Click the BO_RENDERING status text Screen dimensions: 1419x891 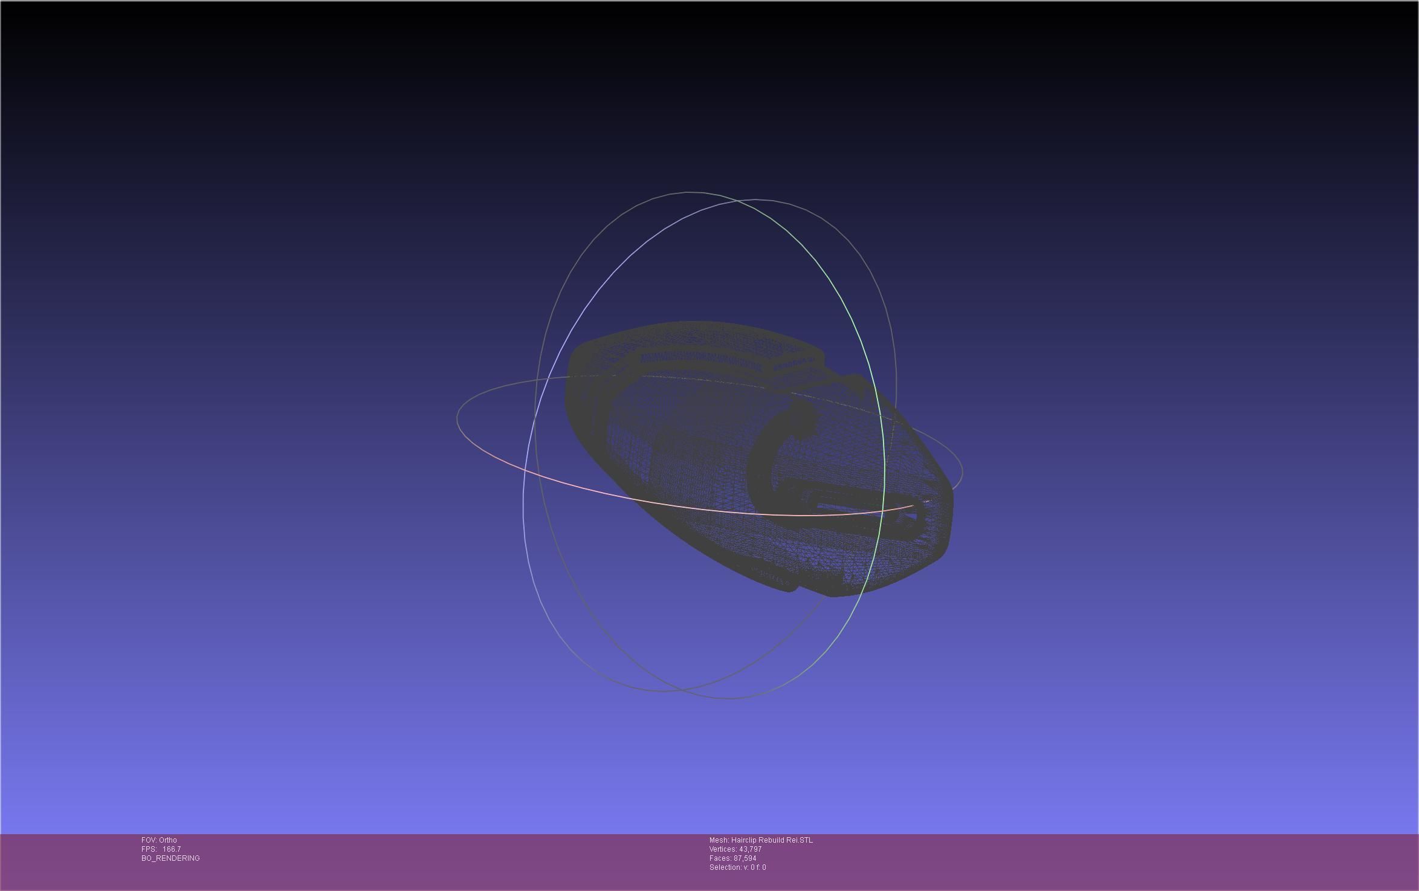(x=170, y=858)
